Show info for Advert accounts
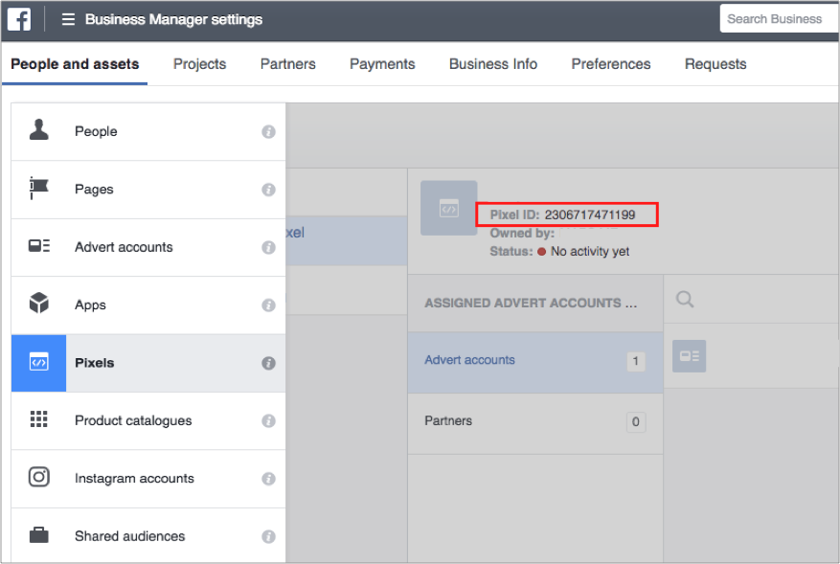The width and height of the screenshot is (840, 564). click(268, 247)
